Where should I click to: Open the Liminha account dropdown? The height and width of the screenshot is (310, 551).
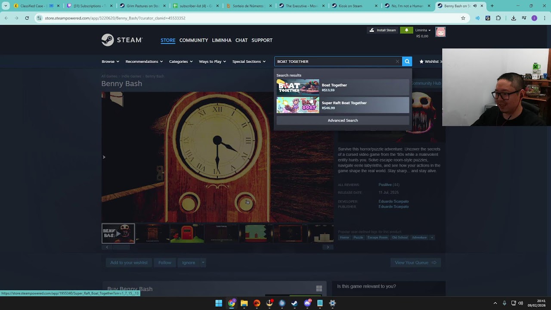(423, 30)
